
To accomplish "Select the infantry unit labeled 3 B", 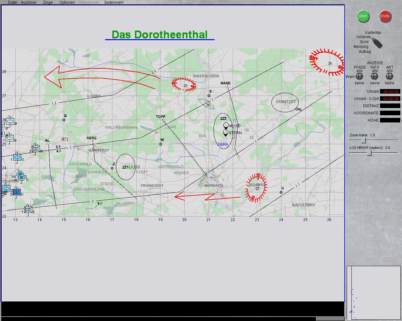I will (36, 149).
